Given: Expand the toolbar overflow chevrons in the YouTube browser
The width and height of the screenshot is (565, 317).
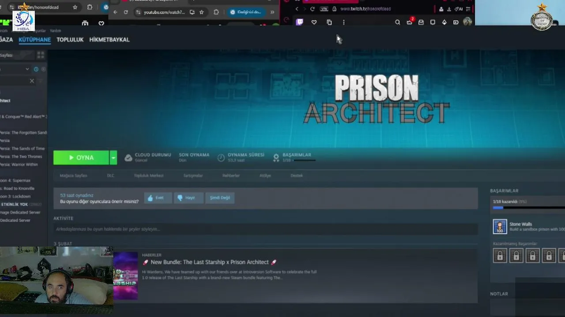Looking at the screenshot, I should click(x=272, y=12).
